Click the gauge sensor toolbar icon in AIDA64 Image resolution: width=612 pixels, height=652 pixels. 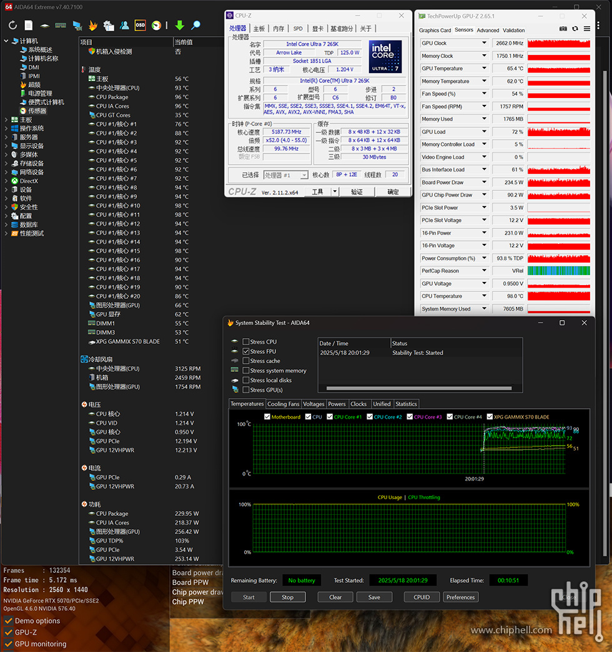click(x=156, y=26)
